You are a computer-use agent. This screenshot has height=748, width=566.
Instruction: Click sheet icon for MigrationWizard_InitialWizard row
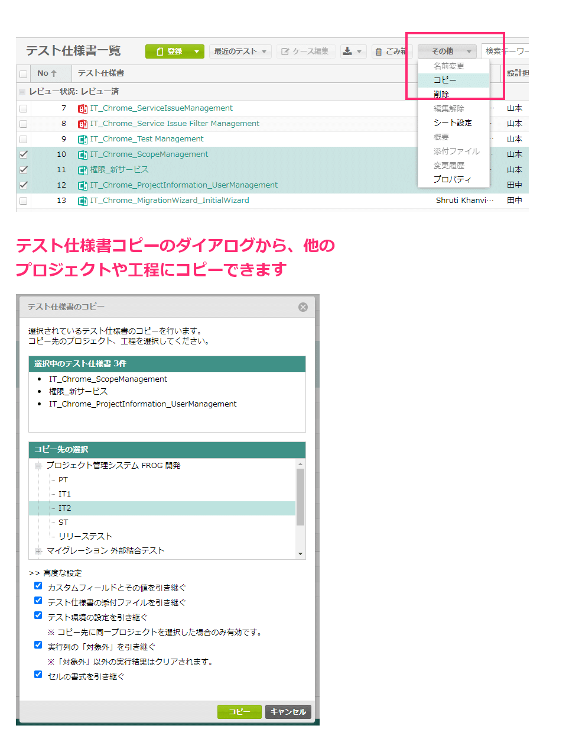pos(83,201)
